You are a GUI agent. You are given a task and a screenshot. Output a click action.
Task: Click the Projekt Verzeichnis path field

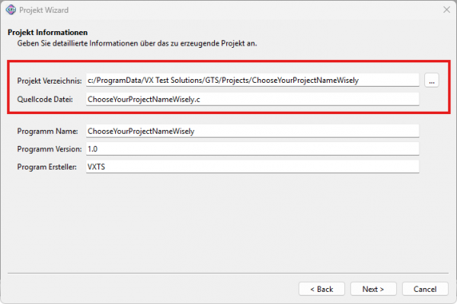coord(251,80)
